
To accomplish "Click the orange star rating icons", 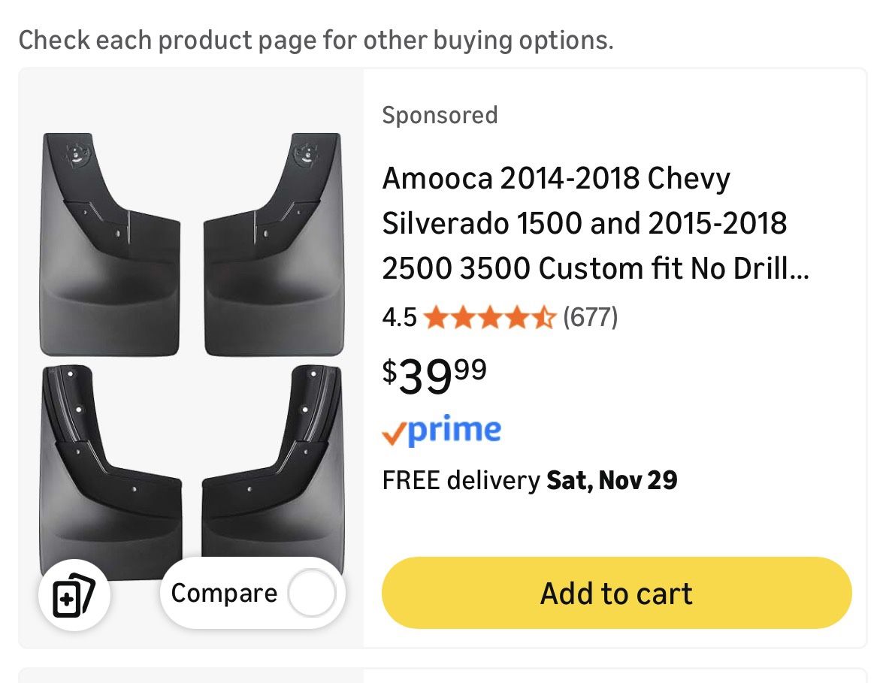I will coord(489,318).
